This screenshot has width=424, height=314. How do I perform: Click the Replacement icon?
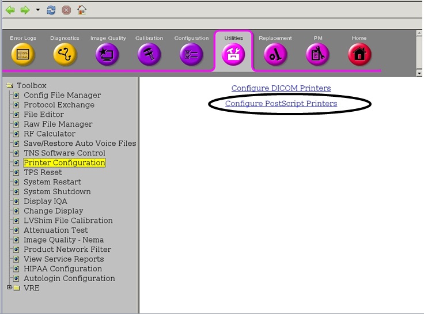click(x=275, y=54)
